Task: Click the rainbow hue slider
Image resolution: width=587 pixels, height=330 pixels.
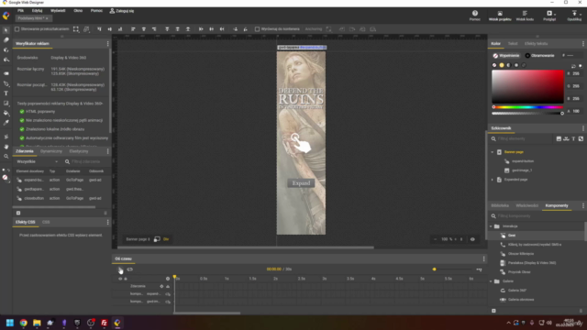Action: (x=527, y=107)
